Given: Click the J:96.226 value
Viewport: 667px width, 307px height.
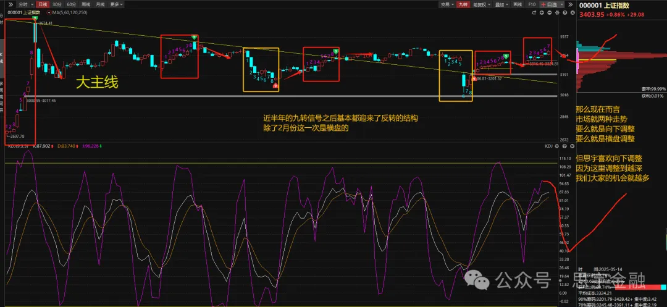Looking at the screenshot, I should (x=91, y=146).
